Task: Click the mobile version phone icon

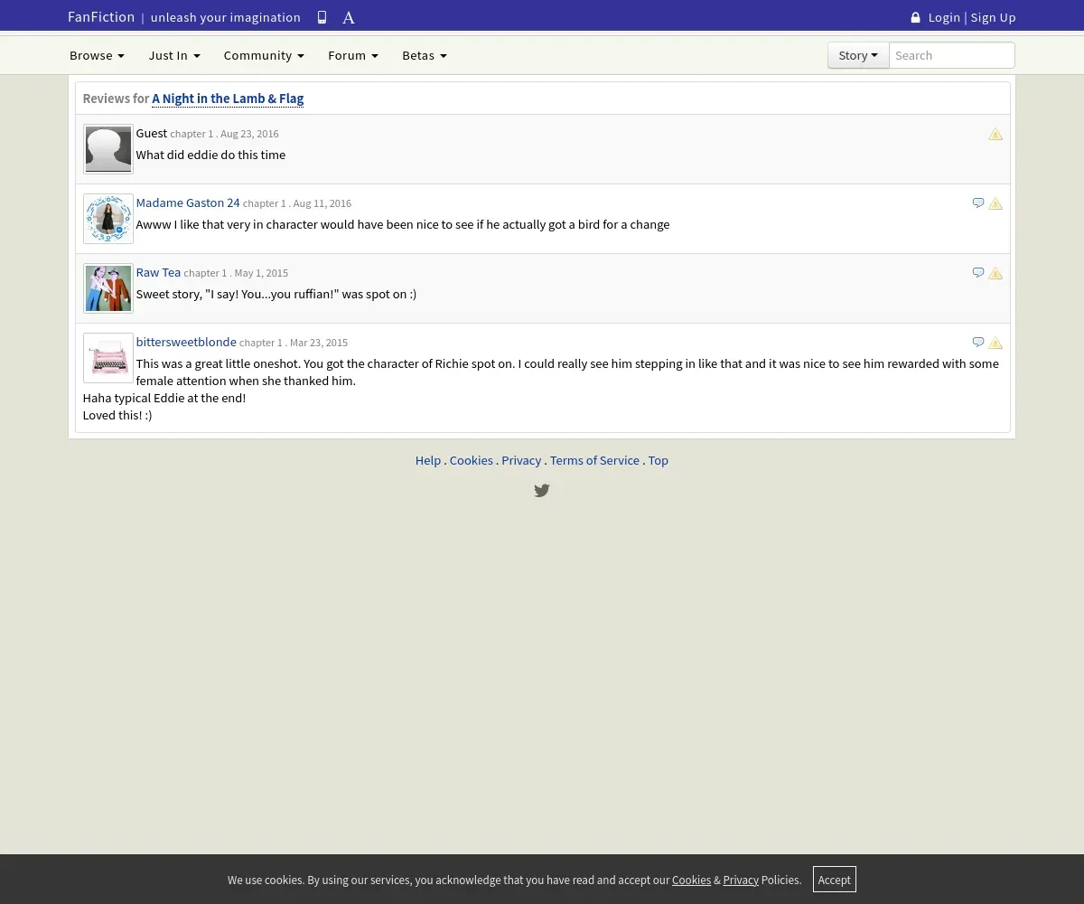Action: click(322, 17)
